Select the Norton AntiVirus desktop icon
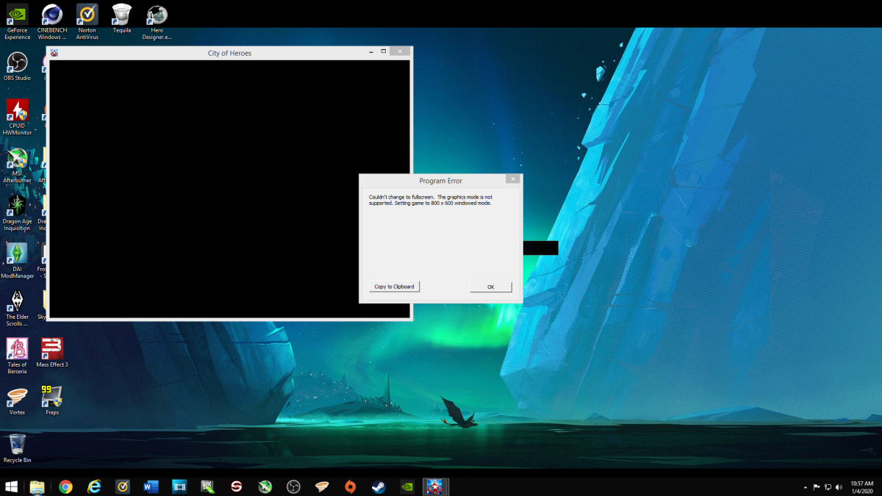 [x=87, y=21]
